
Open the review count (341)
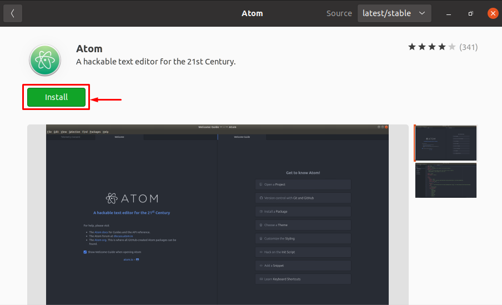(x=468, y=47)
